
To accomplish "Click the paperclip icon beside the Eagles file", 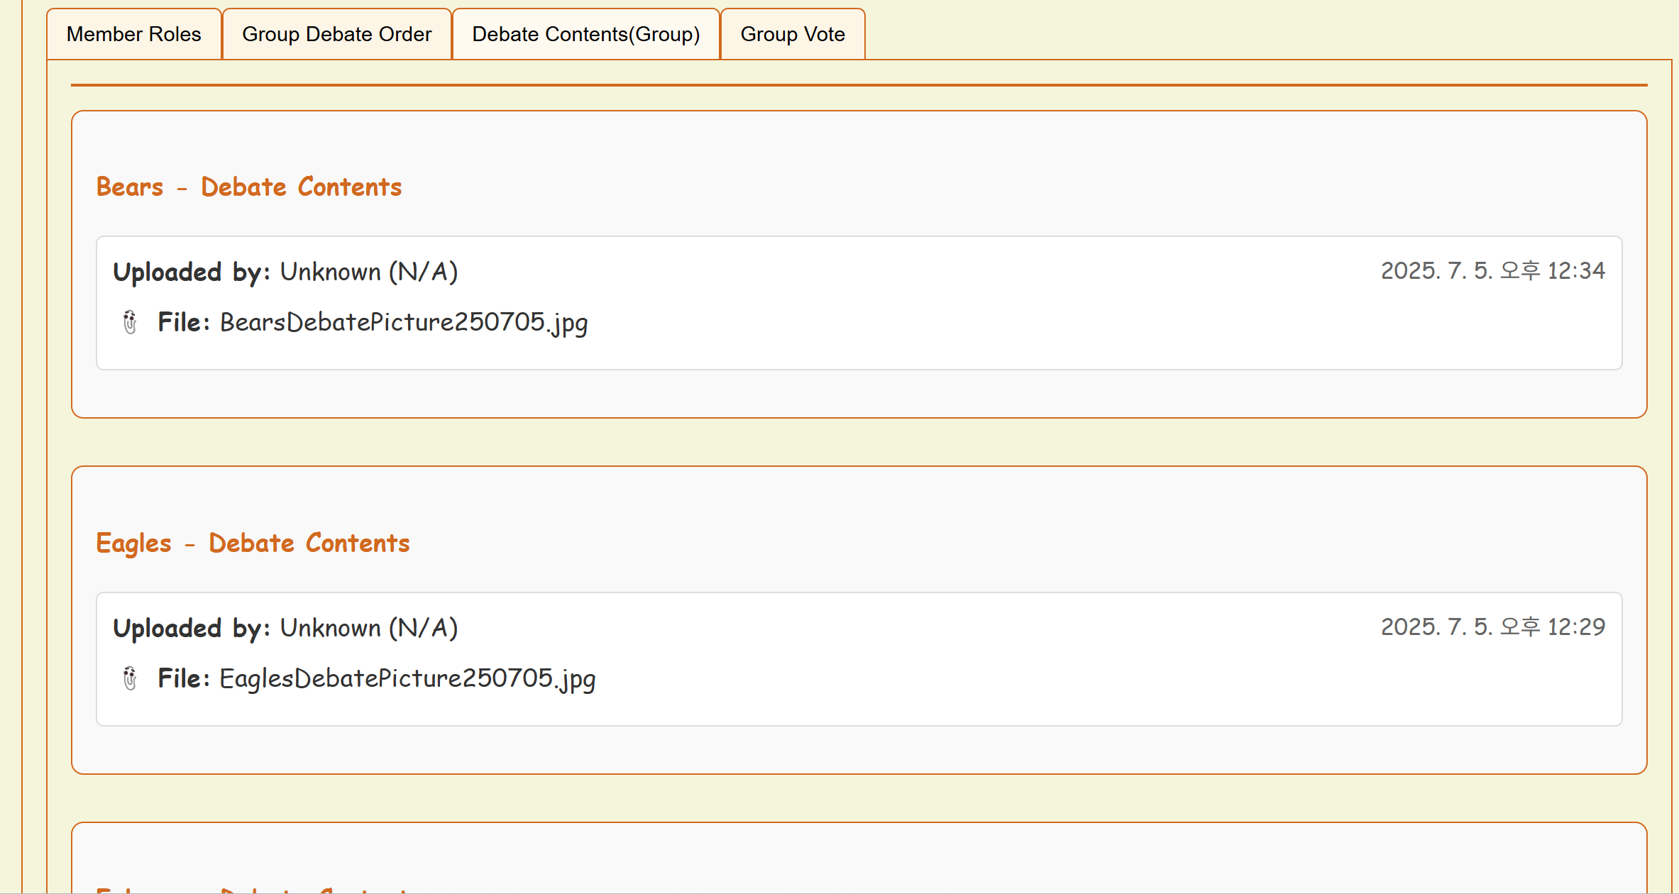I will (x=130, y=678).
